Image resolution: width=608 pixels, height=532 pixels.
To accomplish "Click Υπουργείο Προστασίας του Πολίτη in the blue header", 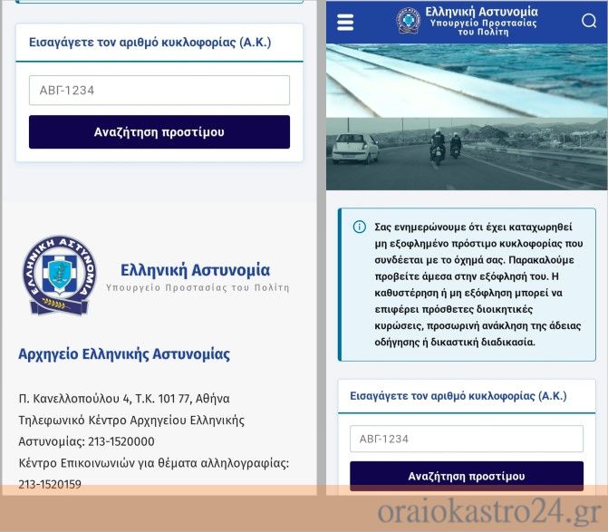I will click(x=483, y=27).
